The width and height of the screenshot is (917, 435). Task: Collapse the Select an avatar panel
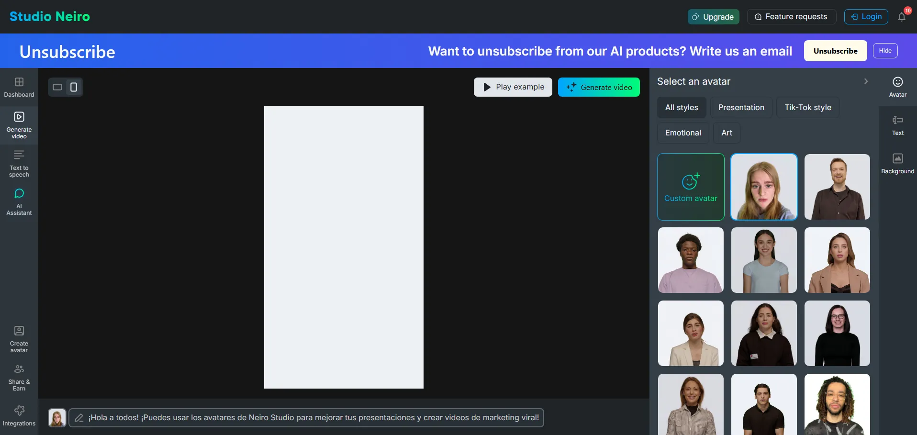pyautogui.click(x=865, y=81)
